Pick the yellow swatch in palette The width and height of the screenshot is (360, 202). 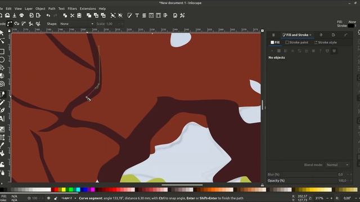tap(64, 190)
